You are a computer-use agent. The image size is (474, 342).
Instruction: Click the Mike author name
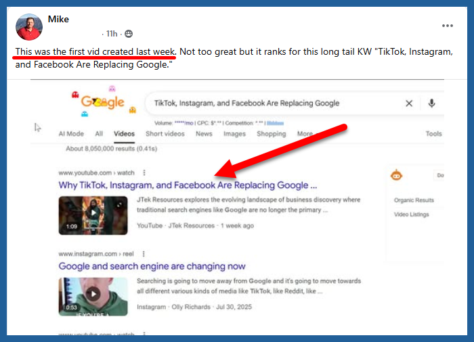coord(58,19)
